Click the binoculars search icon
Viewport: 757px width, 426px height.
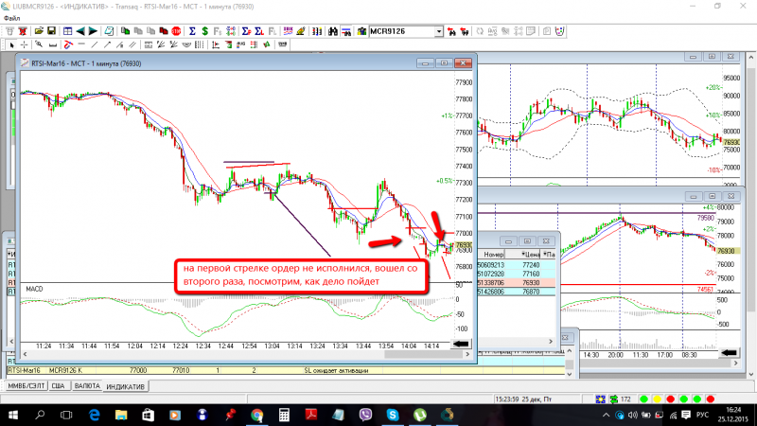tap(333, 31)
